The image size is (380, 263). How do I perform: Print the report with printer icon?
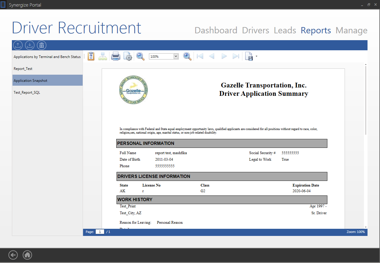pos(115,56)
